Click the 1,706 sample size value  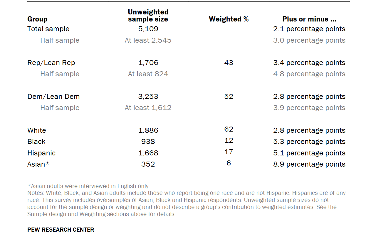coord(148,63)
